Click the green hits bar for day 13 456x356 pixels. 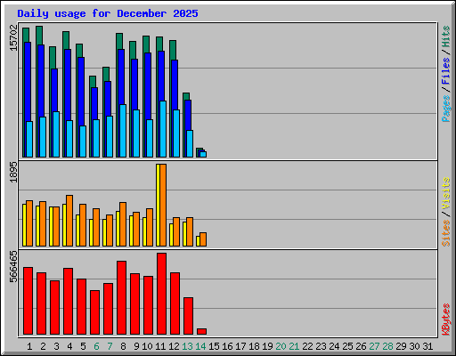click(186, 96)
